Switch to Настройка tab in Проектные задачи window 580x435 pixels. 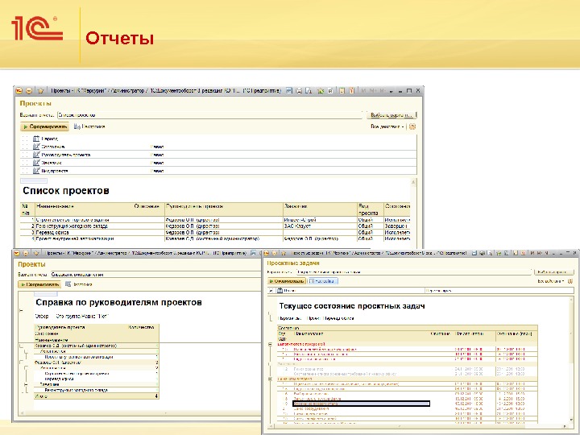[x=323, y=281]
